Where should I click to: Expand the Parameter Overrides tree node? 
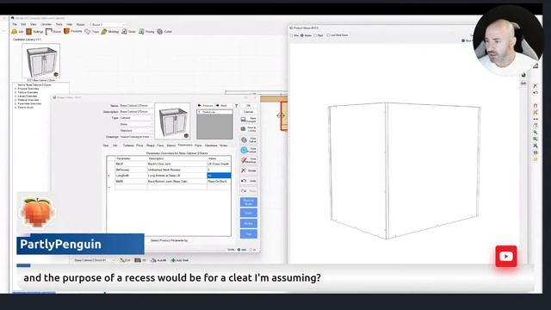tap(15, 103)
